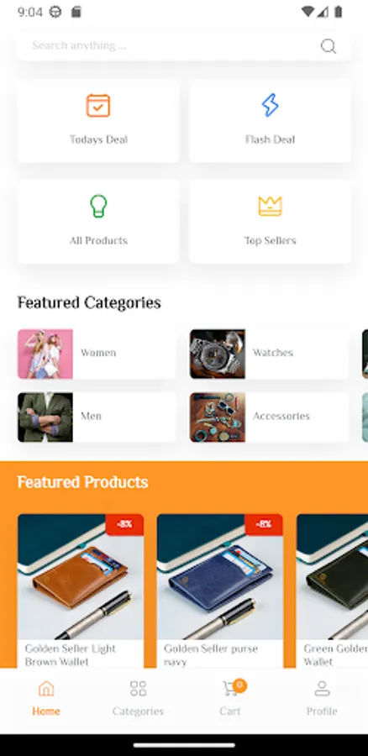The image size is (368, 756).
Task: Open the Men category
Action: coord(97,417)
